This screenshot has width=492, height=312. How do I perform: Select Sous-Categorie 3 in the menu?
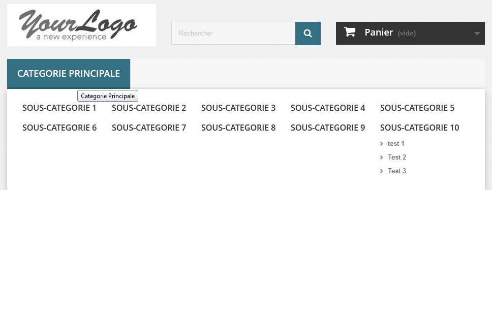(238, 108)
